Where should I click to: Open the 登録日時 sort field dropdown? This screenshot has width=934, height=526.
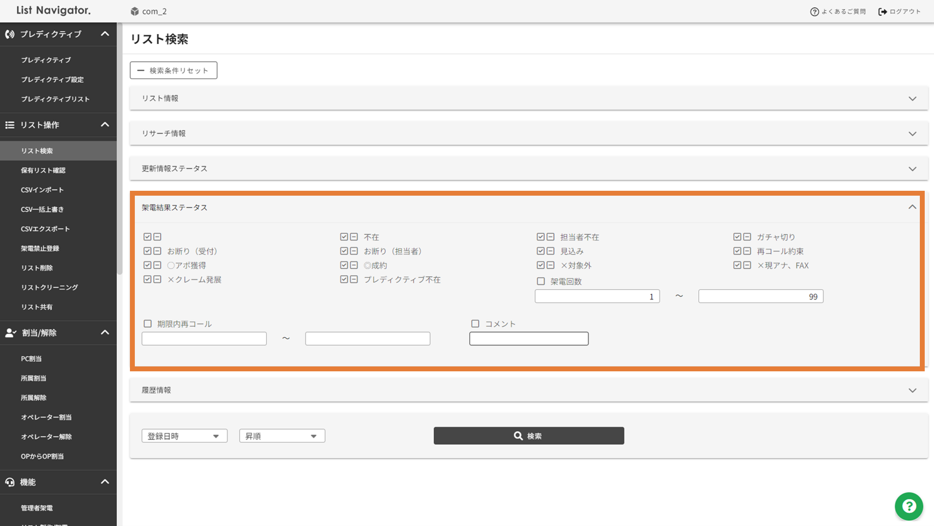pos(184,436)
